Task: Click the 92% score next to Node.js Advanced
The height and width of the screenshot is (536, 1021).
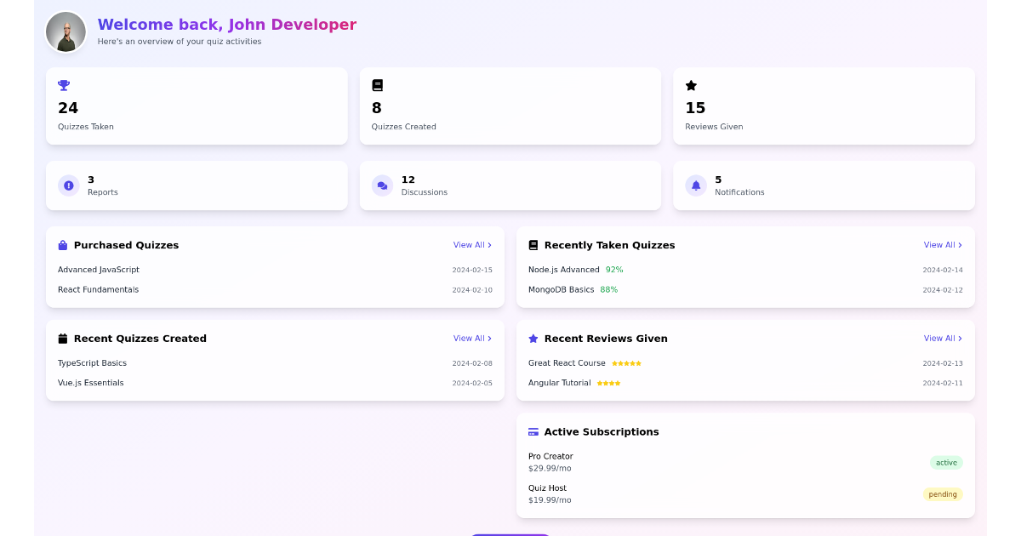Action: [x=616, y=269]
